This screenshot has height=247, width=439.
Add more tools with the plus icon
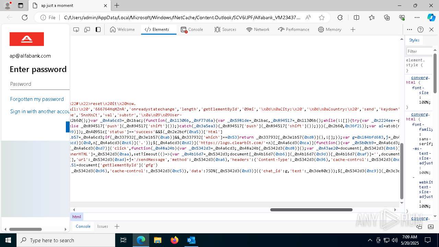point(353,30)
